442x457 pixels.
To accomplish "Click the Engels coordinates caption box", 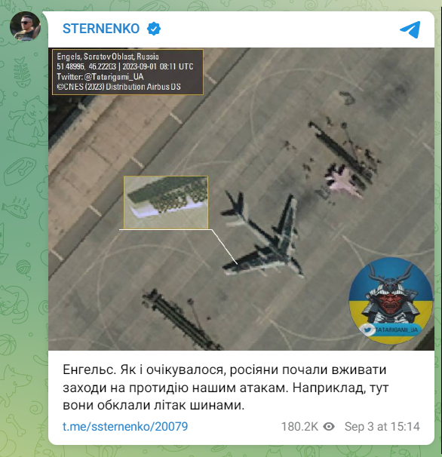I will point(127,72).
